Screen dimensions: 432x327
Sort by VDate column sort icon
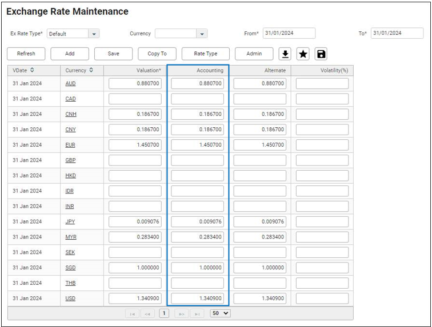pos(32,70)
